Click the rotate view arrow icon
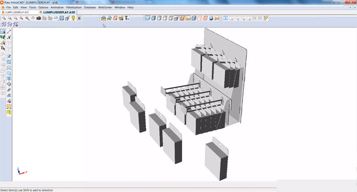Viewport: 357px width, 192px height. point(56,18)
